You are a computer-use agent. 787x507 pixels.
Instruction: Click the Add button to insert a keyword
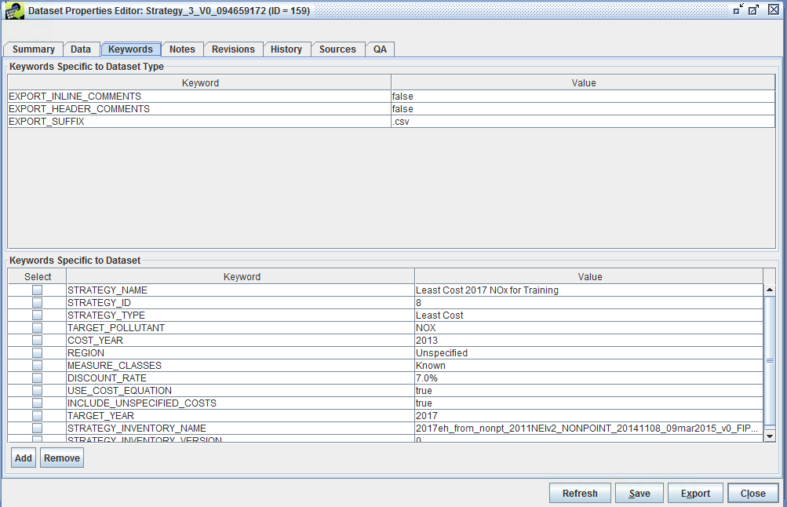click(x=23, y=458)
